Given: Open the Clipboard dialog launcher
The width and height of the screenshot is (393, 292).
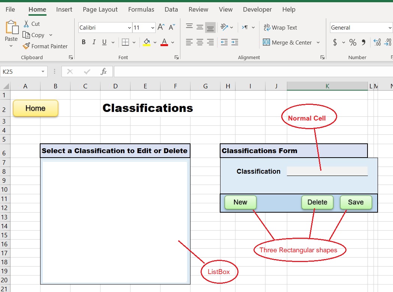Looking at the screenshot, I should point(71,57).
